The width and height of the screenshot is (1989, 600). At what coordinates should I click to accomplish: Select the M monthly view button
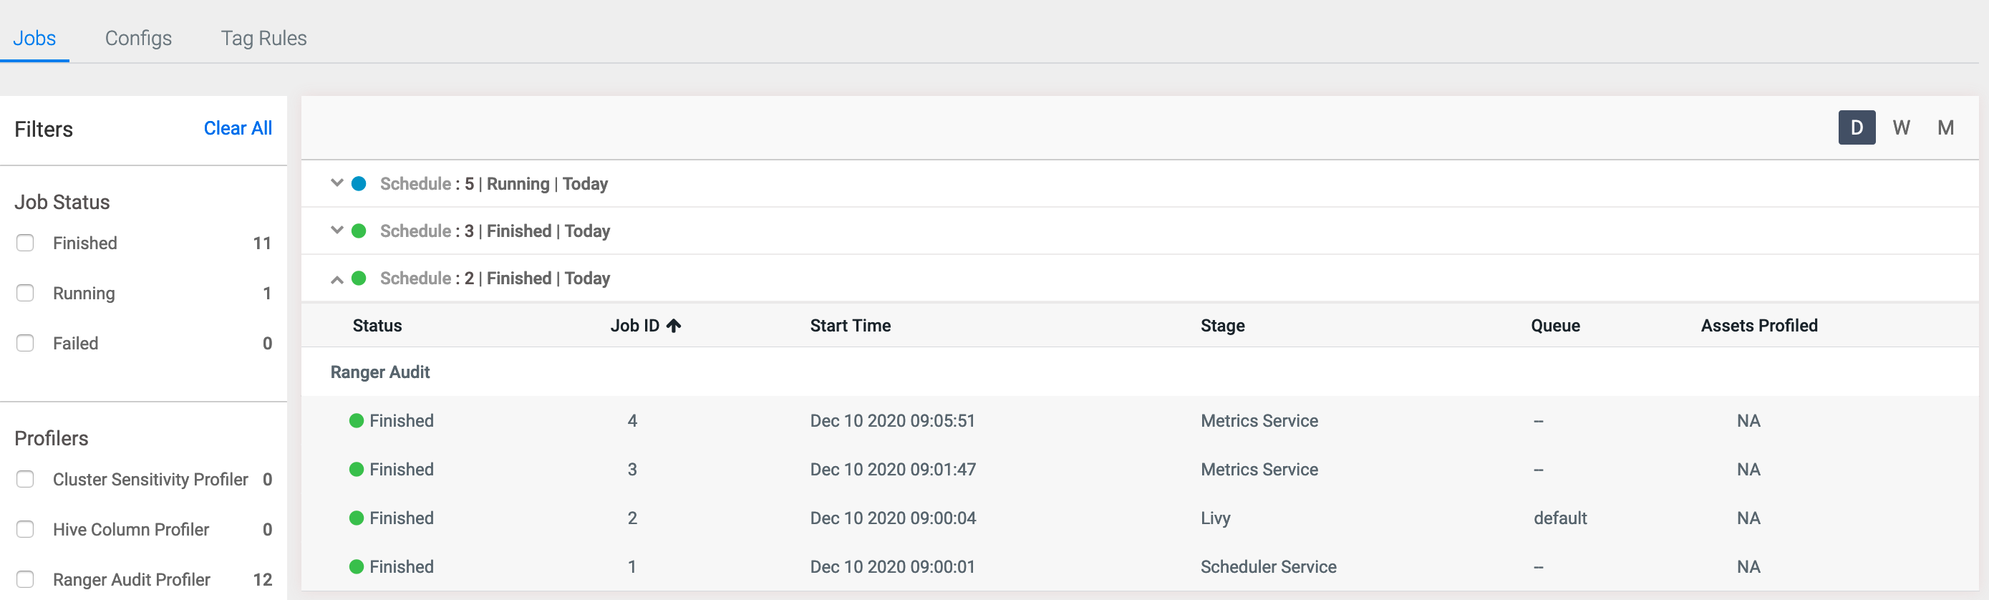click(x=1945, y=127)
